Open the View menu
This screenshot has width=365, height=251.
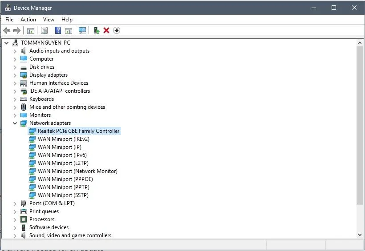49,20
